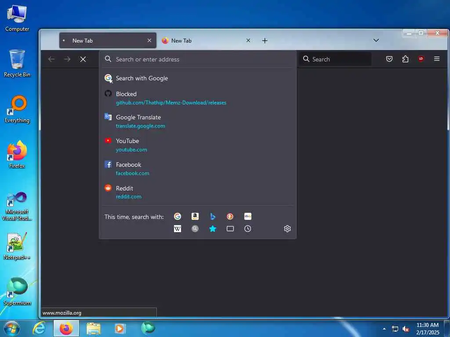Open the Google Translate suggestion
This screenshot has width=450, height=337.
pos(198,122)
